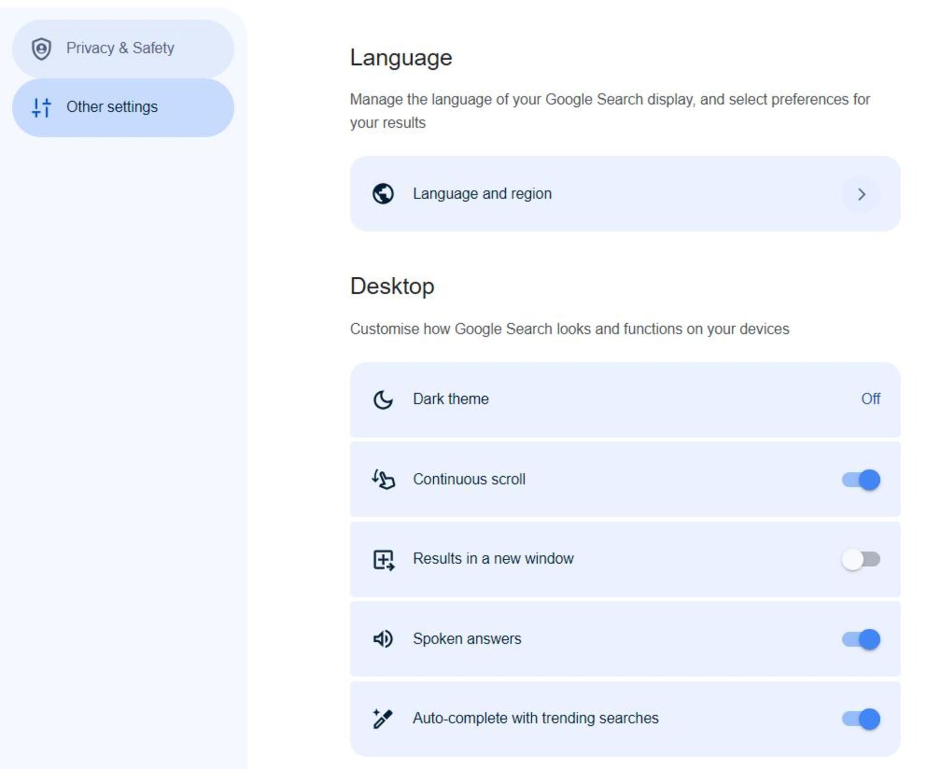Click the Results in a new window icon
Screen dimensions: 941x769
pos(383,559)
